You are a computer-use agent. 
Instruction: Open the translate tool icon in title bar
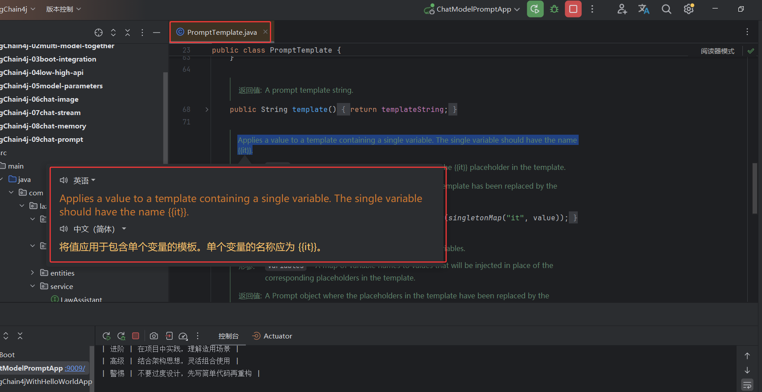[x=643, y=9]
